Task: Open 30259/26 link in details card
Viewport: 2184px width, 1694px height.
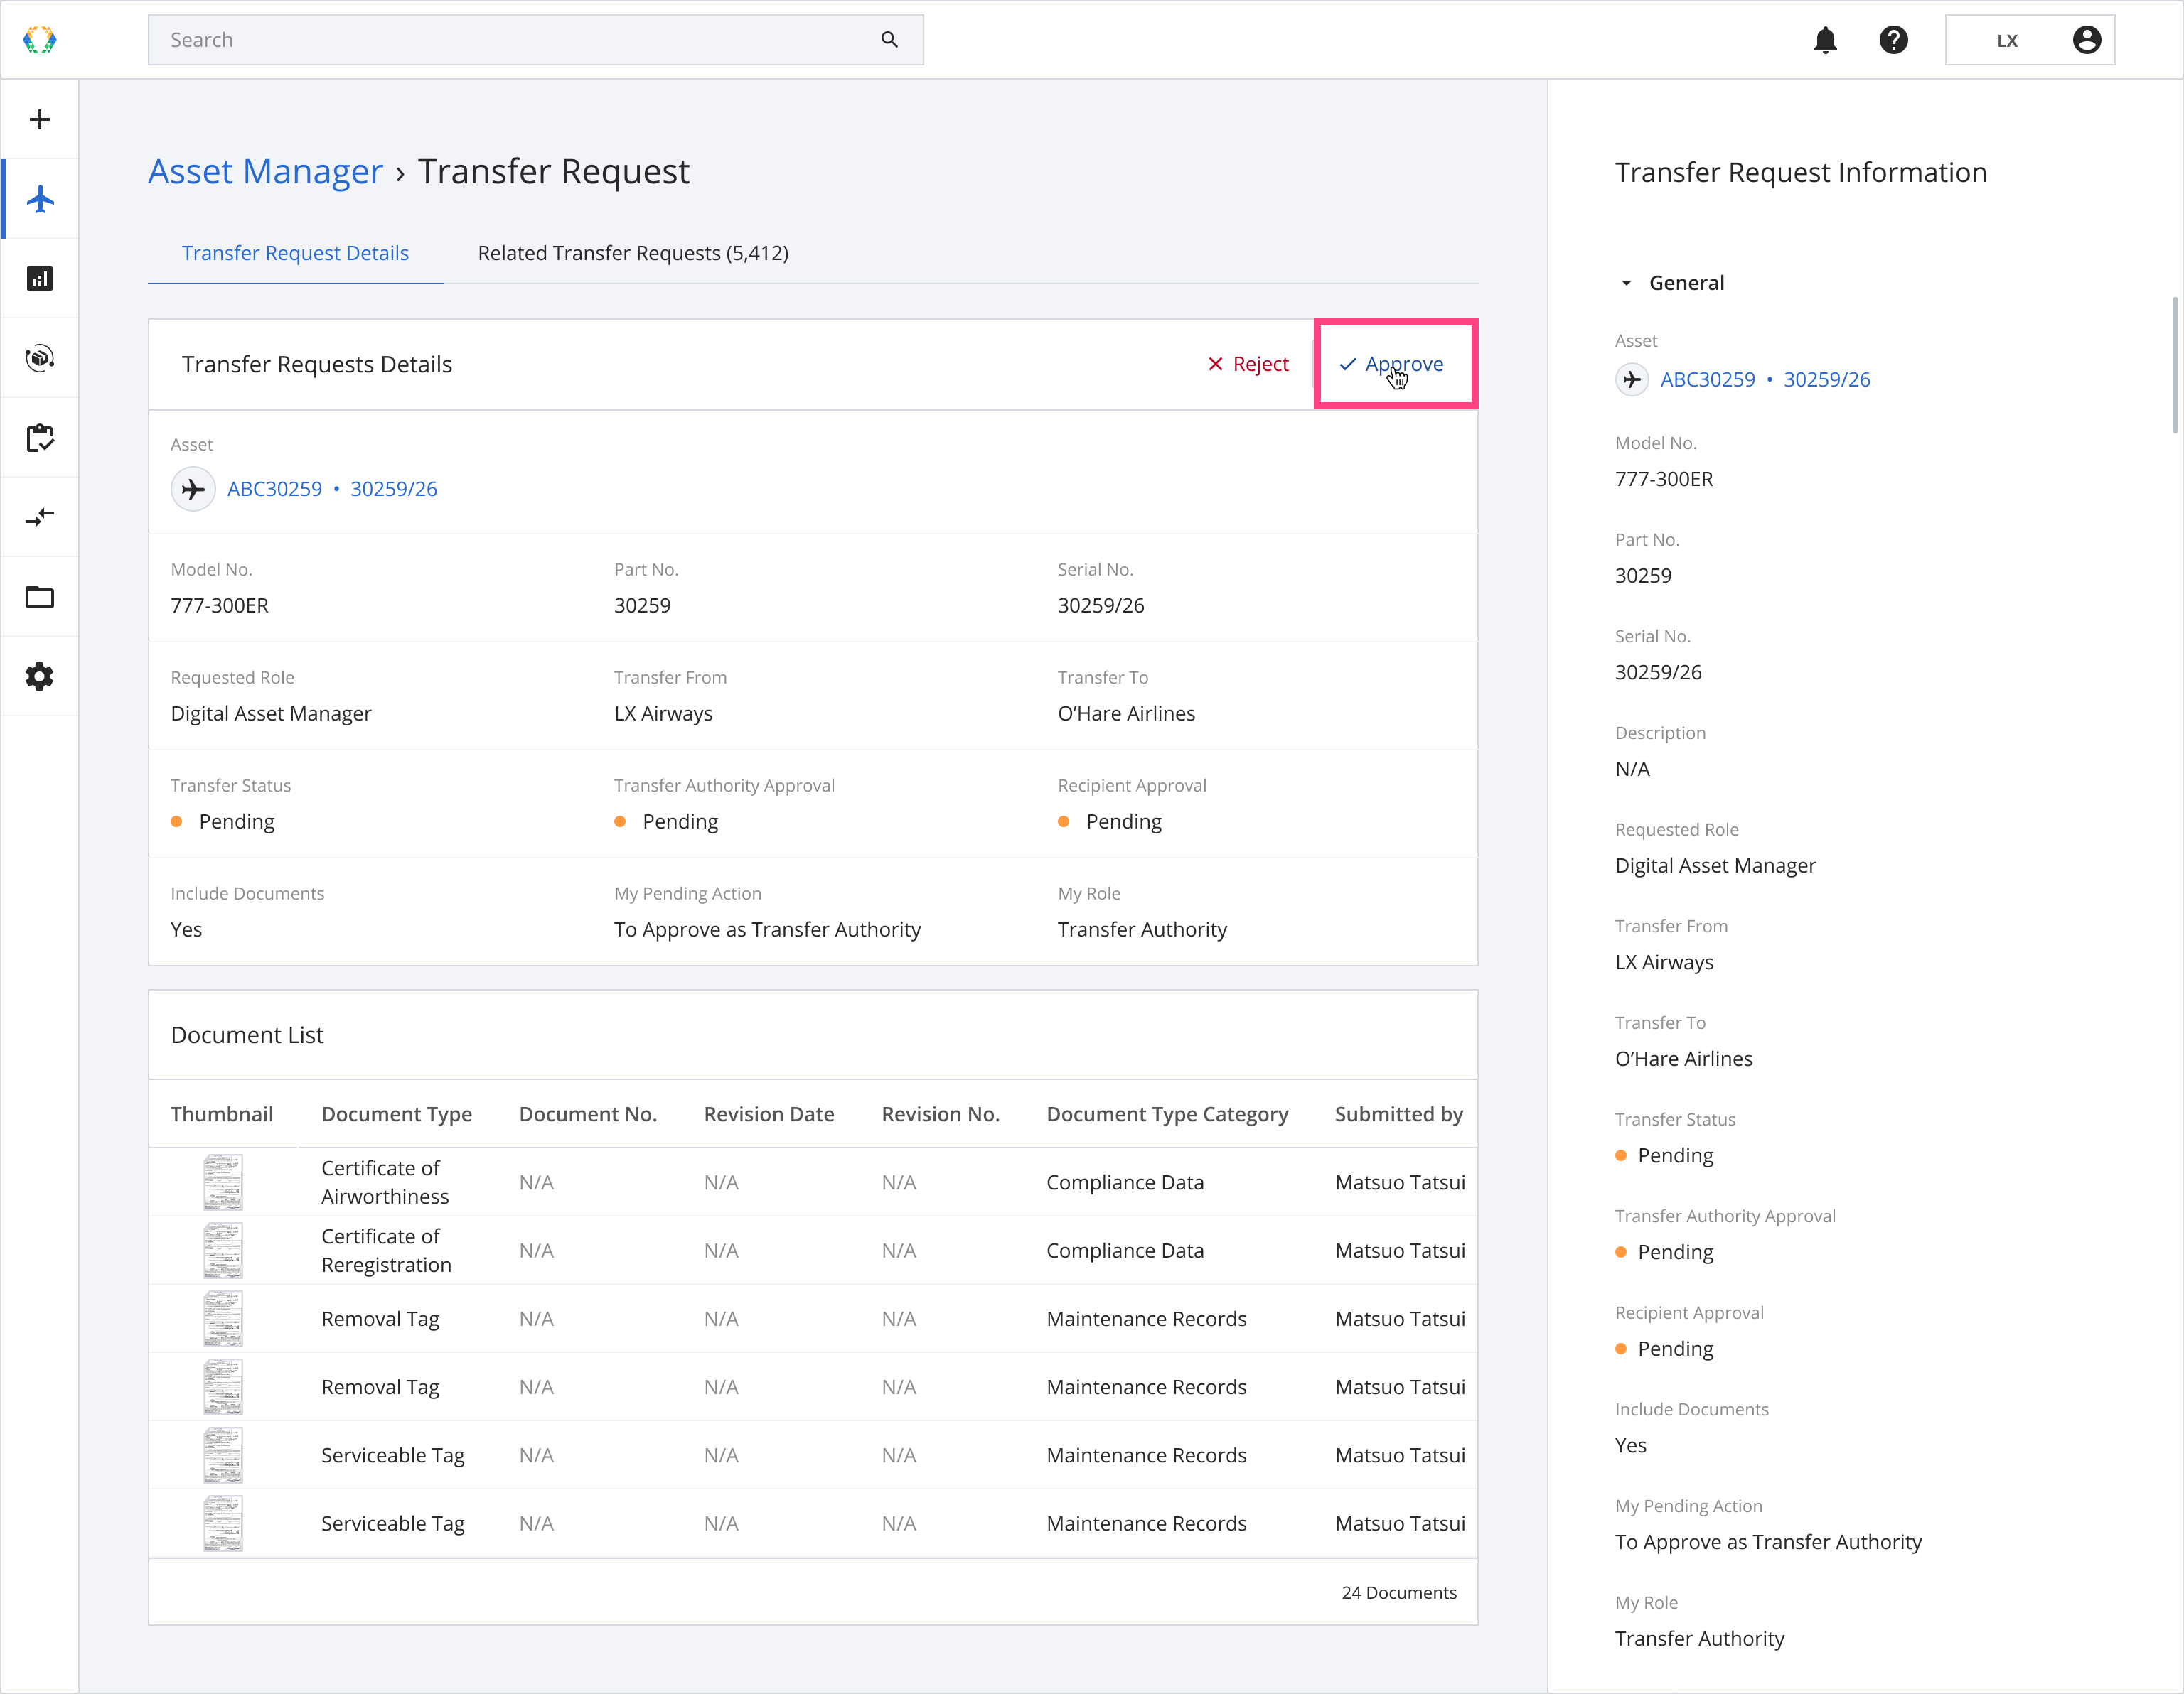Action: coord(394,490)
